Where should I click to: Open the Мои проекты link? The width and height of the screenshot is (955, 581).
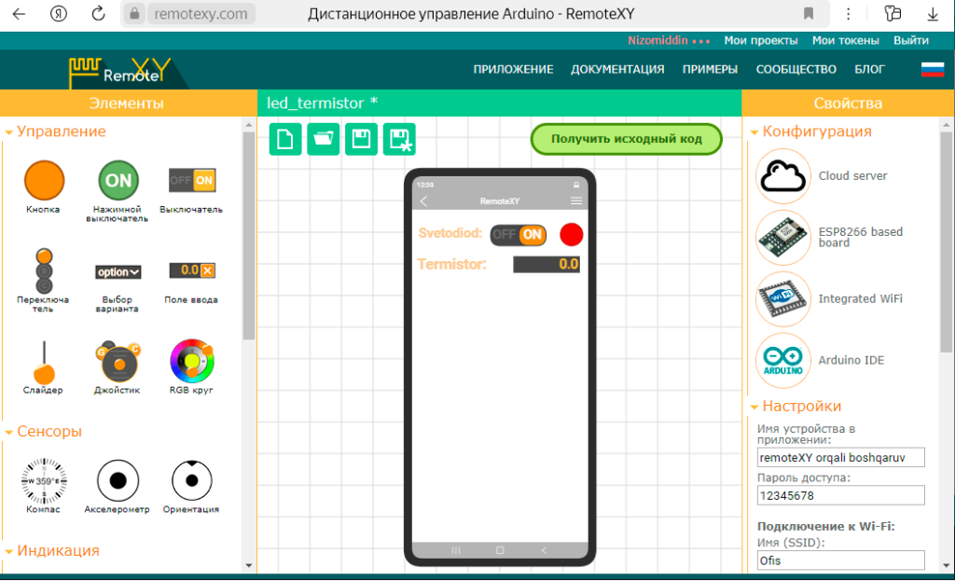tap(761, 40)
